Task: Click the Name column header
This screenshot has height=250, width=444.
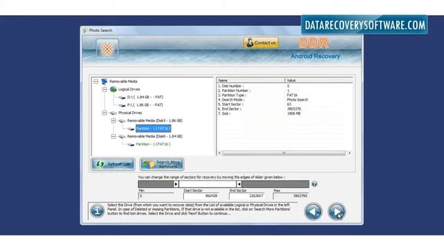Action: 251,81
